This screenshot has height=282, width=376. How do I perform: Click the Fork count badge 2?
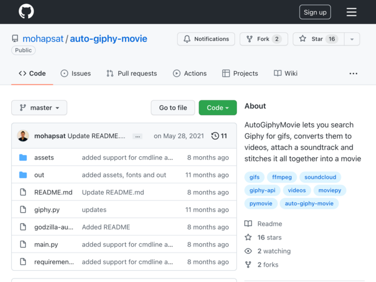tap(277, 39)
